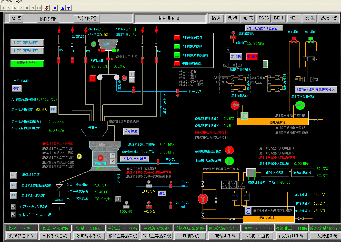
Task: Open RF popup for 磨煤机B风速
Action: [x=13, y=175]
